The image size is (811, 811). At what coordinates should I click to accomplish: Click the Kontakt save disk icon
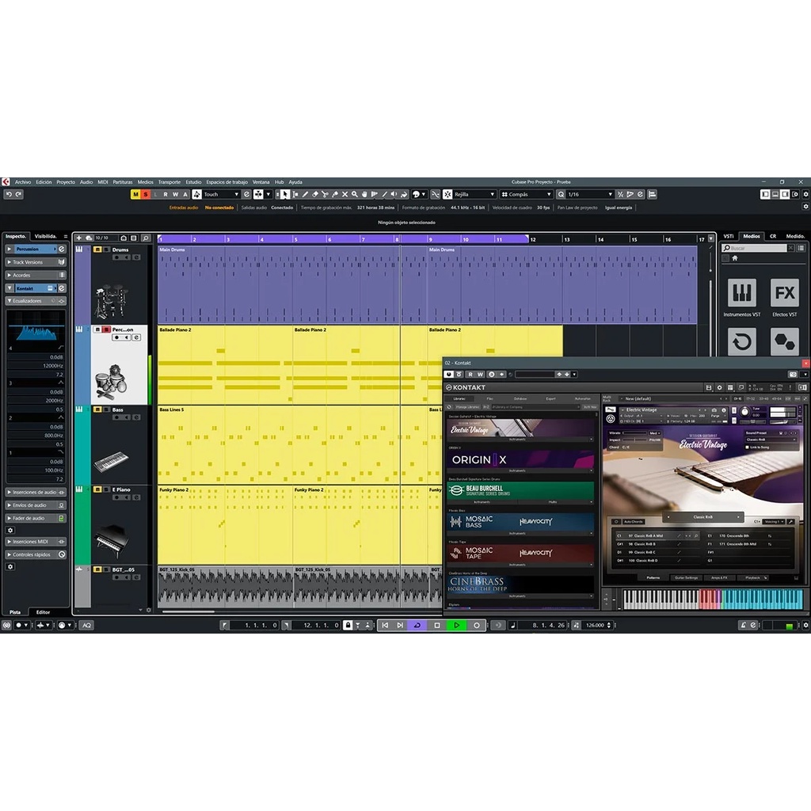[x=709, y=387]
